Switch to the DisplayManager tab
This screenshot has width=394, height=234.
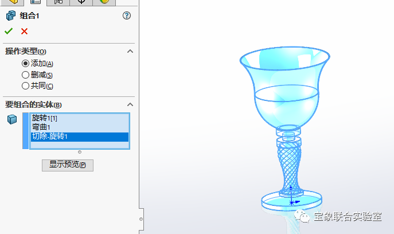point(104,2)
